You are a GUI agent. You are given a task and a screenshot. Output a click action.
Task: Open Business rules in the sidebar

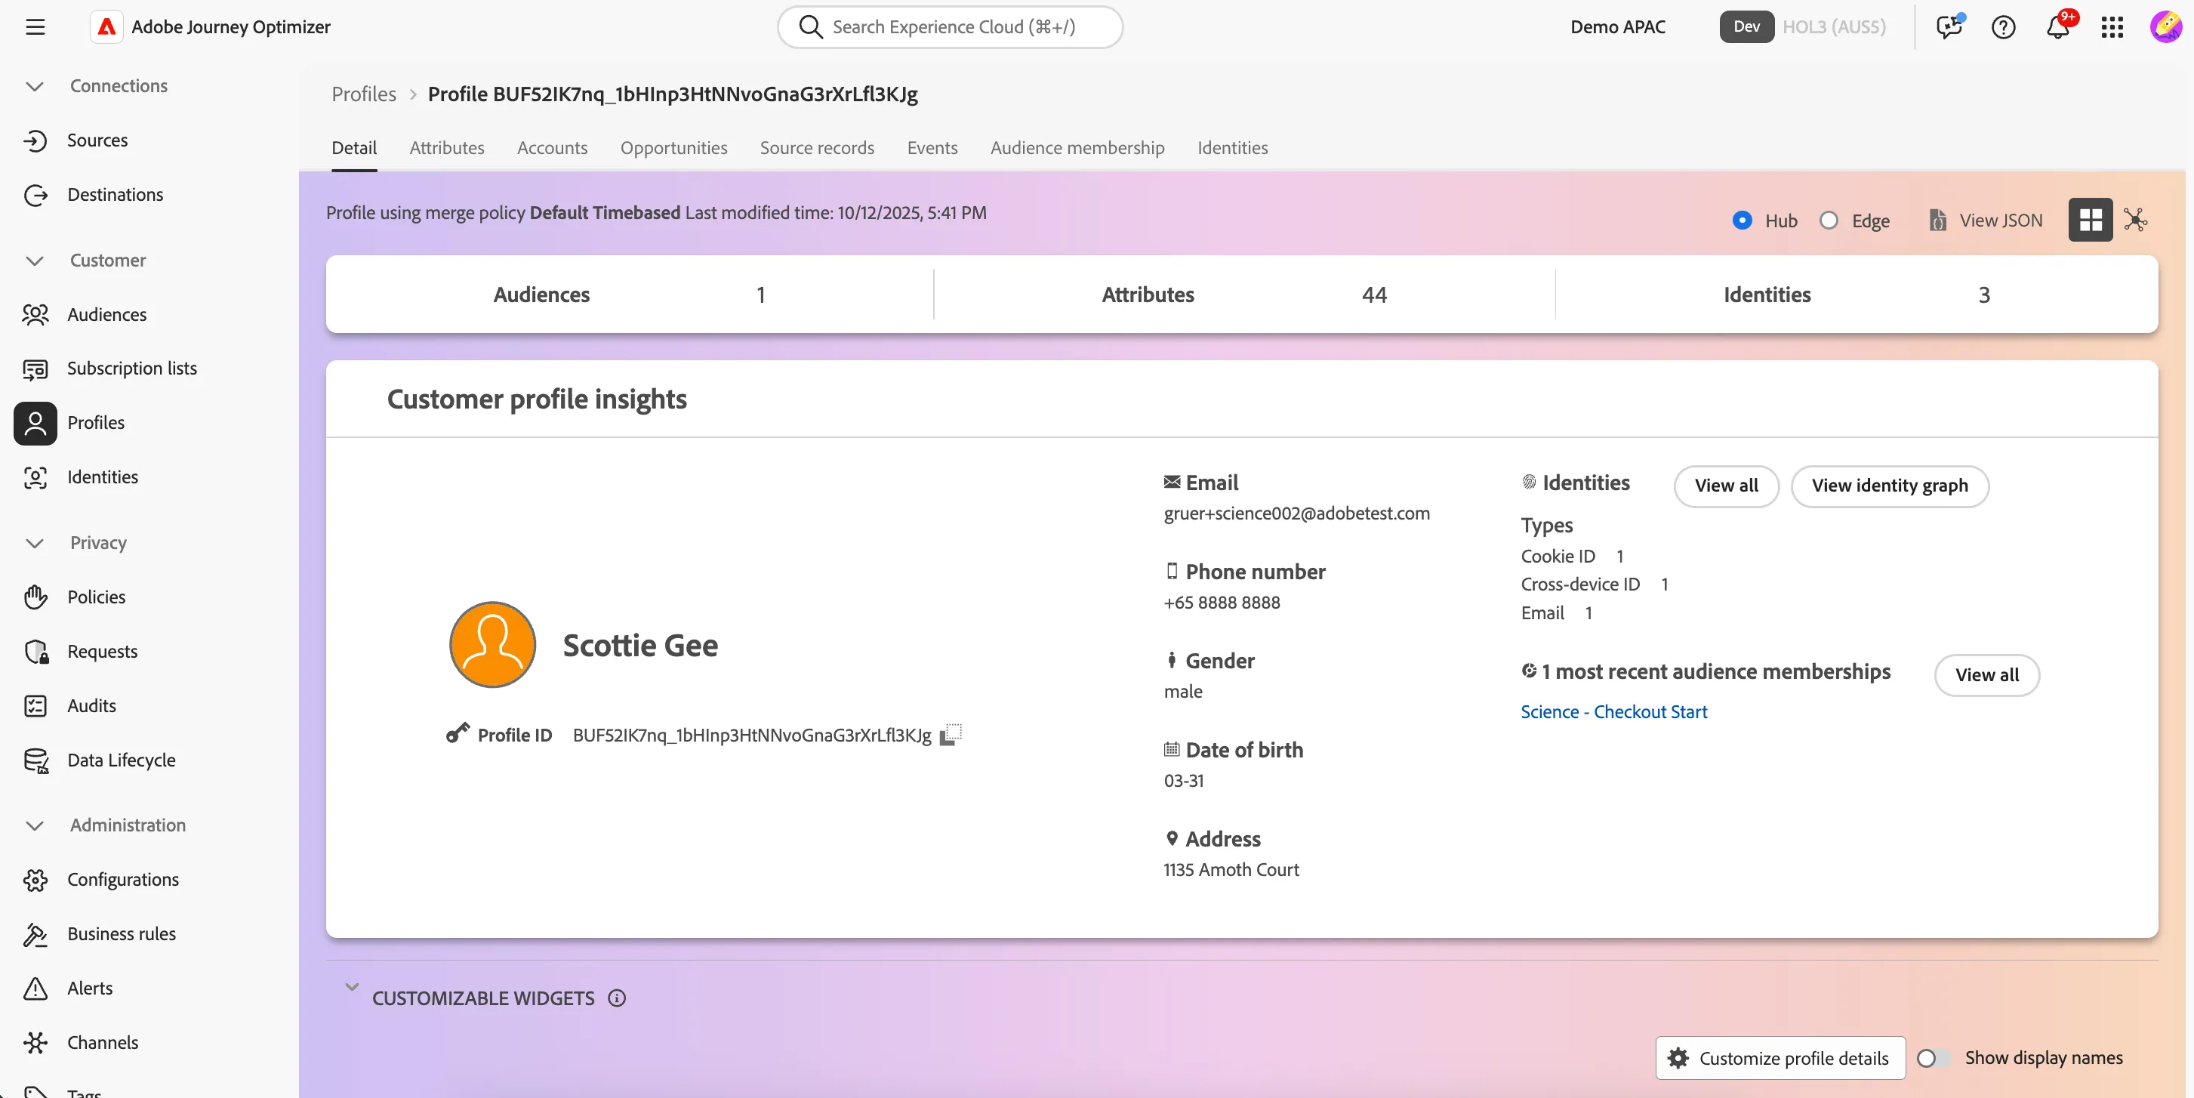pos(121,934)
